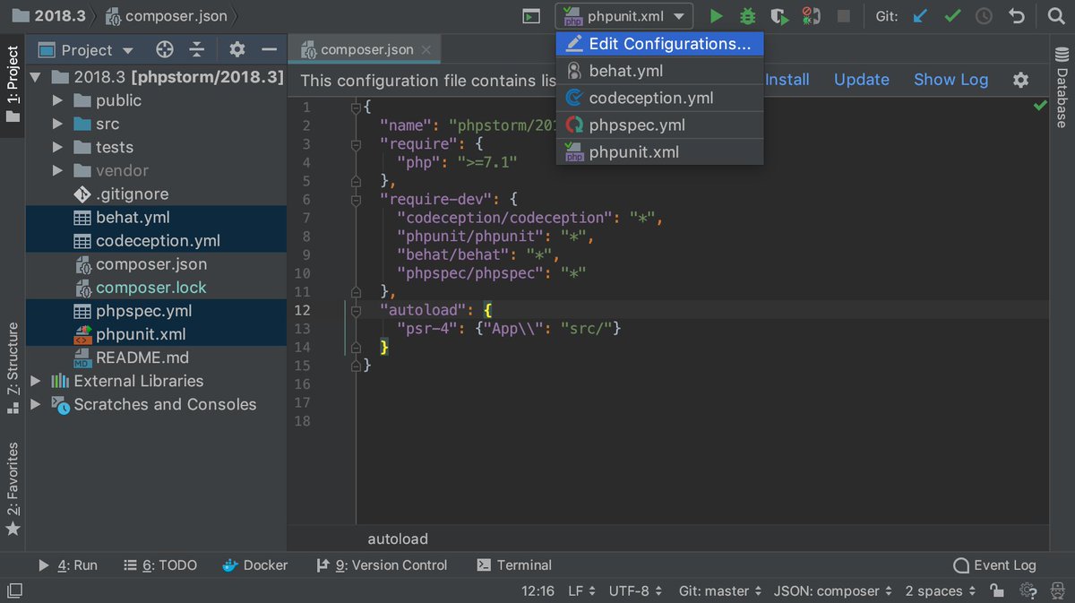Image resolution: width=1075 pixels, height=603 pixels.
Task: Open the Event Log
Action: pos(994,565)
